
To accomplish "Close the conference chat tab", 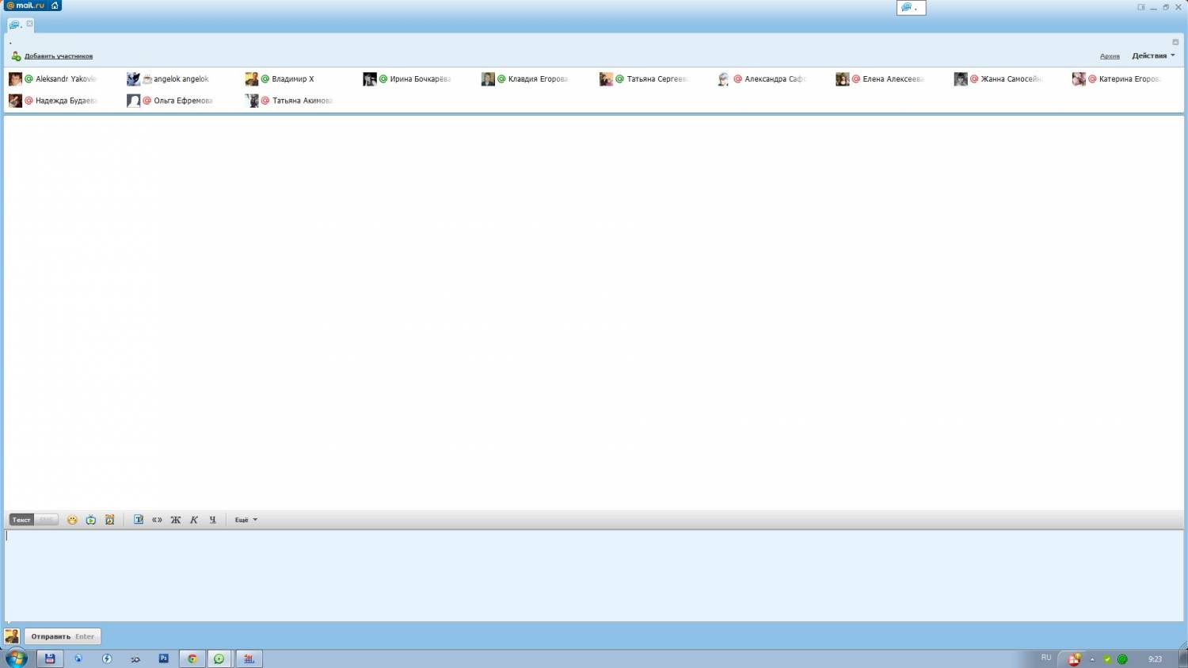I will 29,24.
